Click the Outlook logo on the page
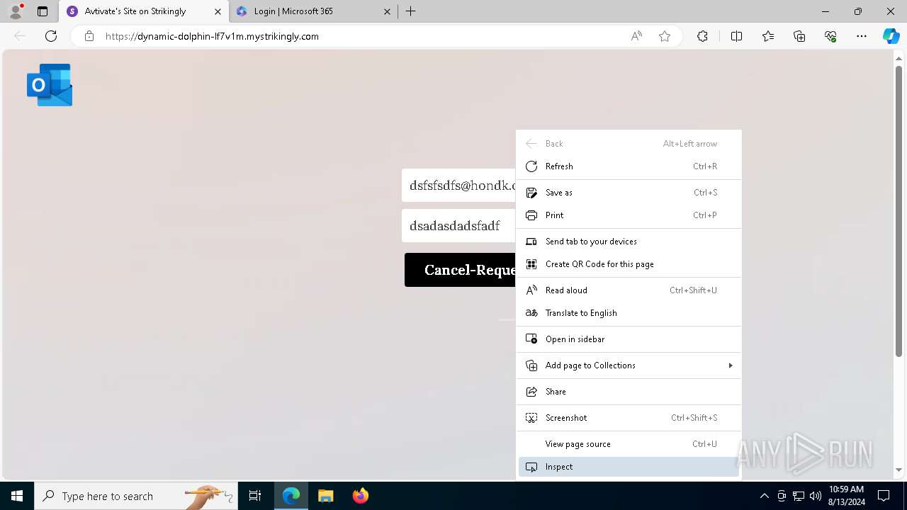 [50, 85]
